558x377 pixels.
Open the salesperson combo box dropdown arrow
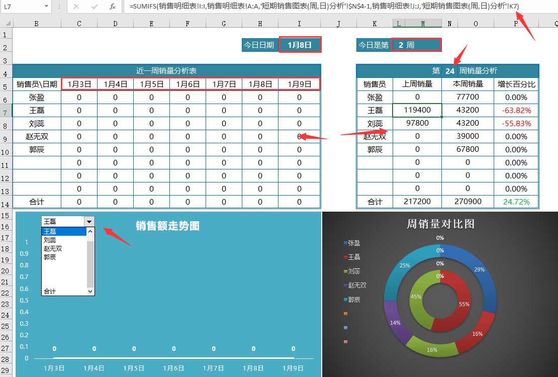(x=89, y=222)
